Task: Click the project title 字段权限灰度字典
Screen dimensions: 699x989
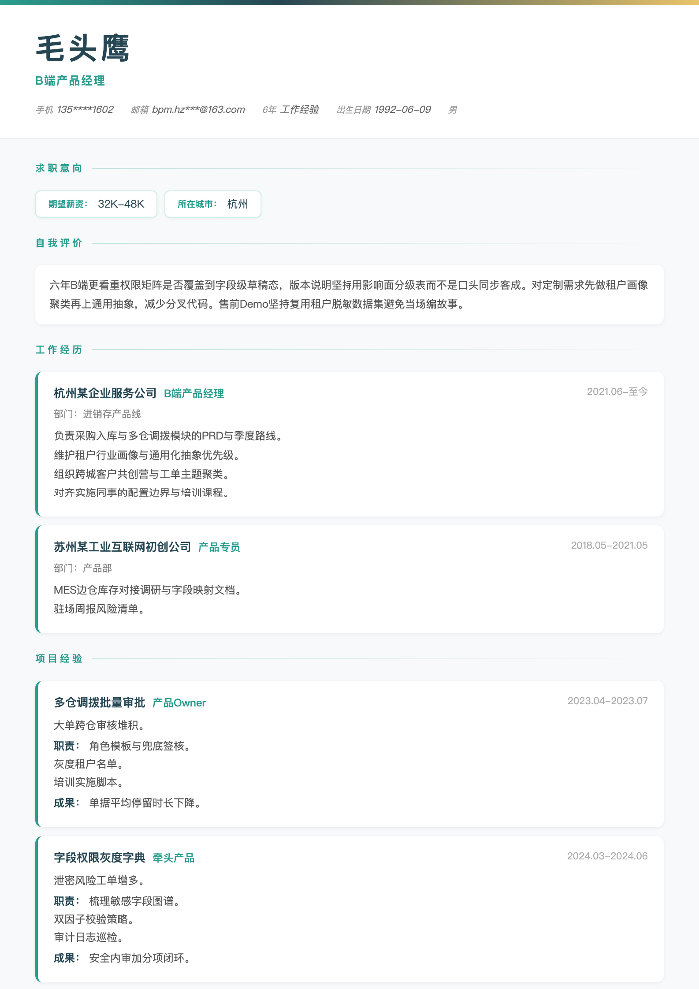Action: tap(100, 858)
